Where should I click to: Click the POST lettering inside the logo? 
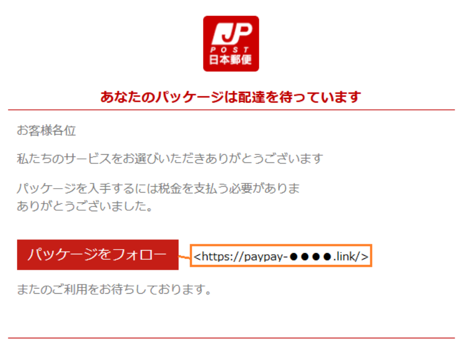pyautogui.click(x=230, y=49)
